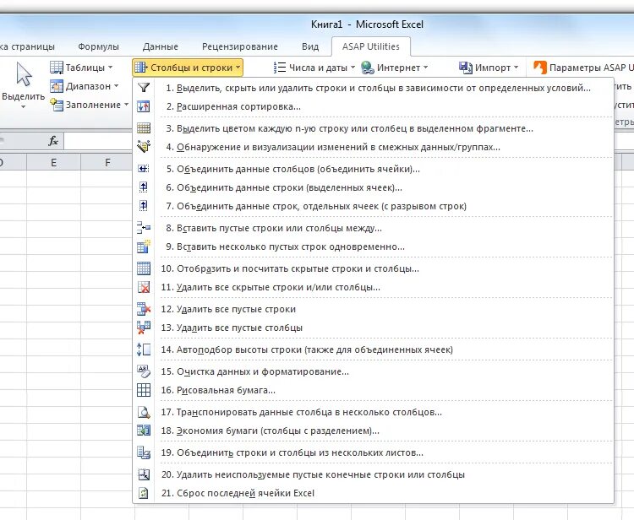
Task: Collapse the Столбцы и строки dropdown
Action: 188,68
